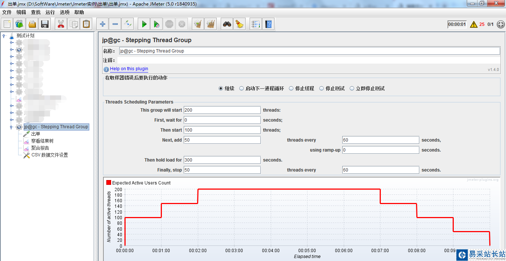Click the Toggle enable/disable icon
The image size is (506, 261).
pos(128,24)
